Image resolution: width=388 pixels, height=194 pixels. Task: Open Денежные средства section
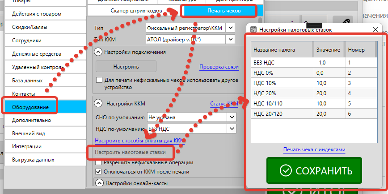click(45, 54)
